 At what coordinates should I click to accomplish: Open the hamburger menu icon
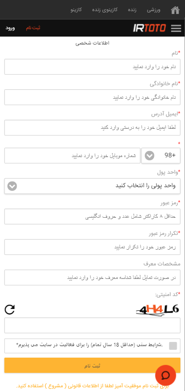coord(176,28)
